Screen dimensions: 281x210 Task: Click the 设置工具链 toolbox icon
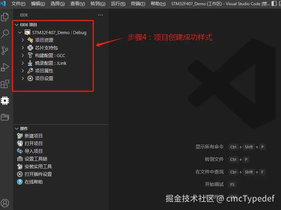(x=20, y=159)
